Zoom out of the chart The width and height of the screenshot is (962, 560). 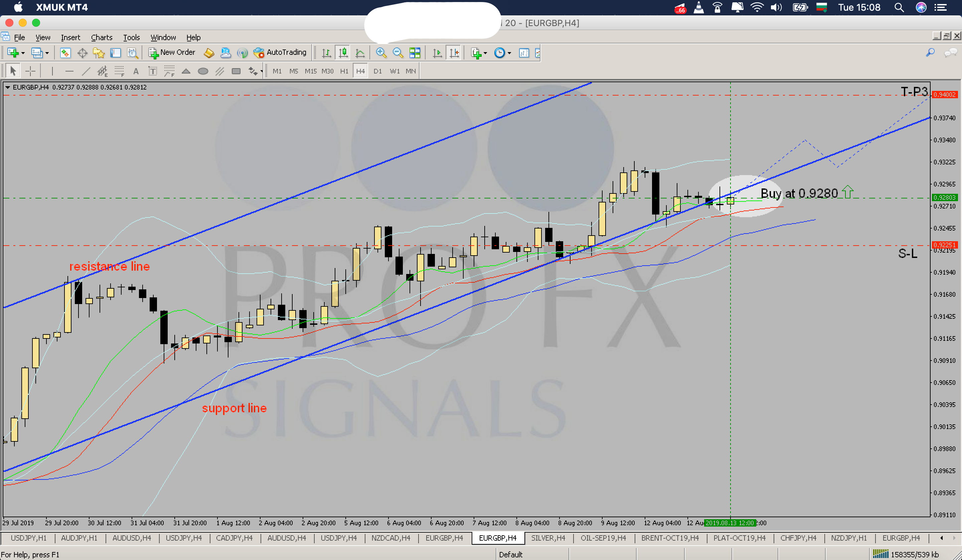click(398, 52)
